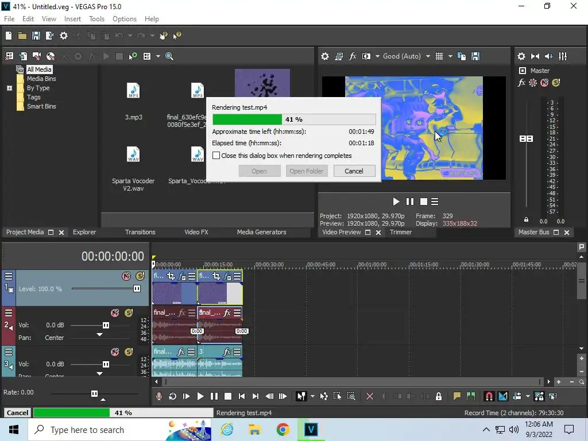Open Event Pan/Crop on first video clip

(x=171, y=276)
